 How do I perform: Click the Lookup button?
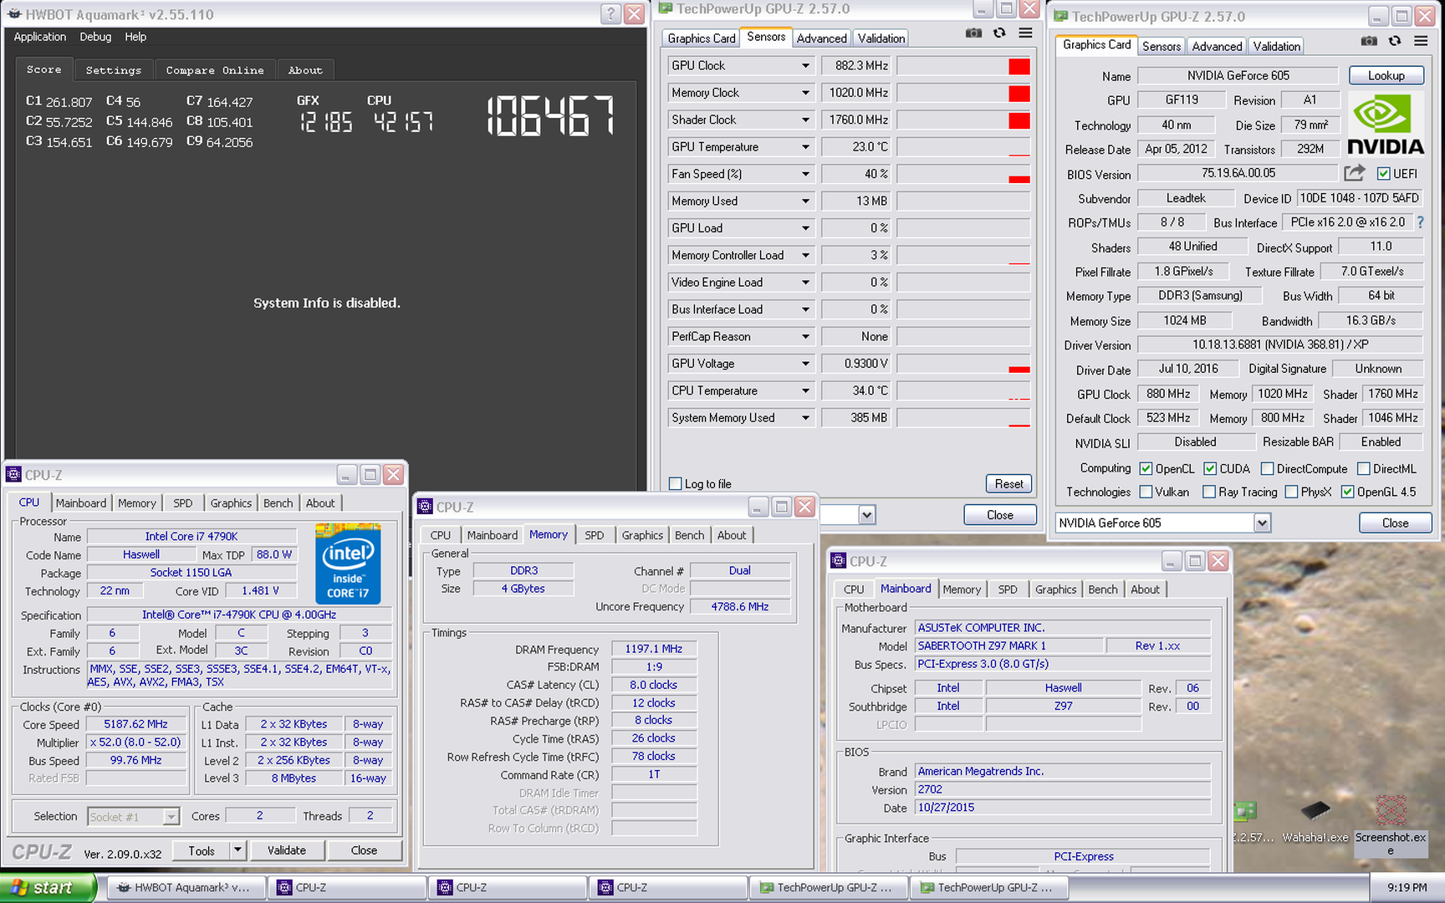coord(1386,75)
